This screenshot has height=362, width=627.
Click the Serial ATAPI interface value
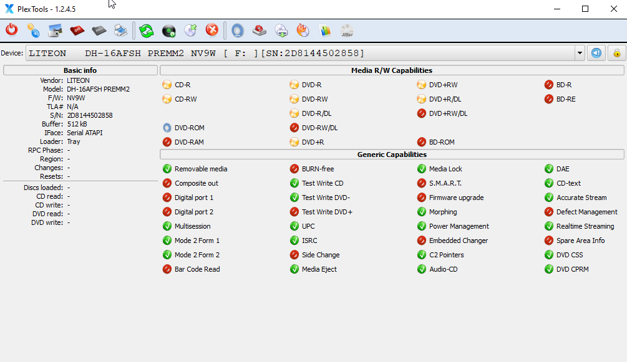click(85, 133)
